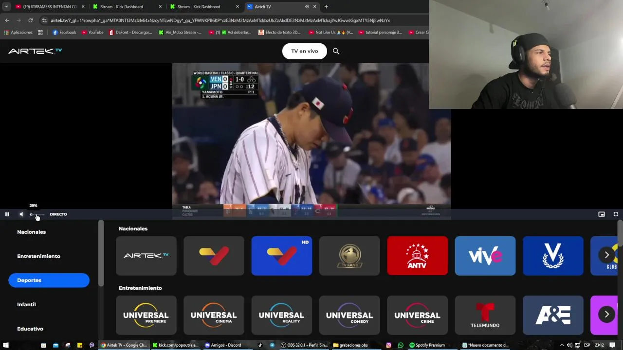Image resolution: width=623 pixels, height=350 pixels.
Task: Go back in browser history
Action: (7, 20)
